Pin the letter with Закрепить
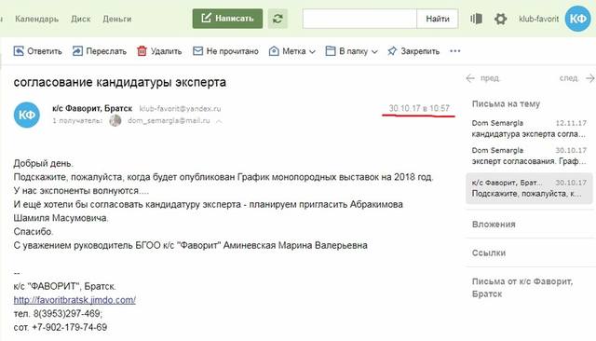This screenshot has width=596, height=341. click(413, 51)
